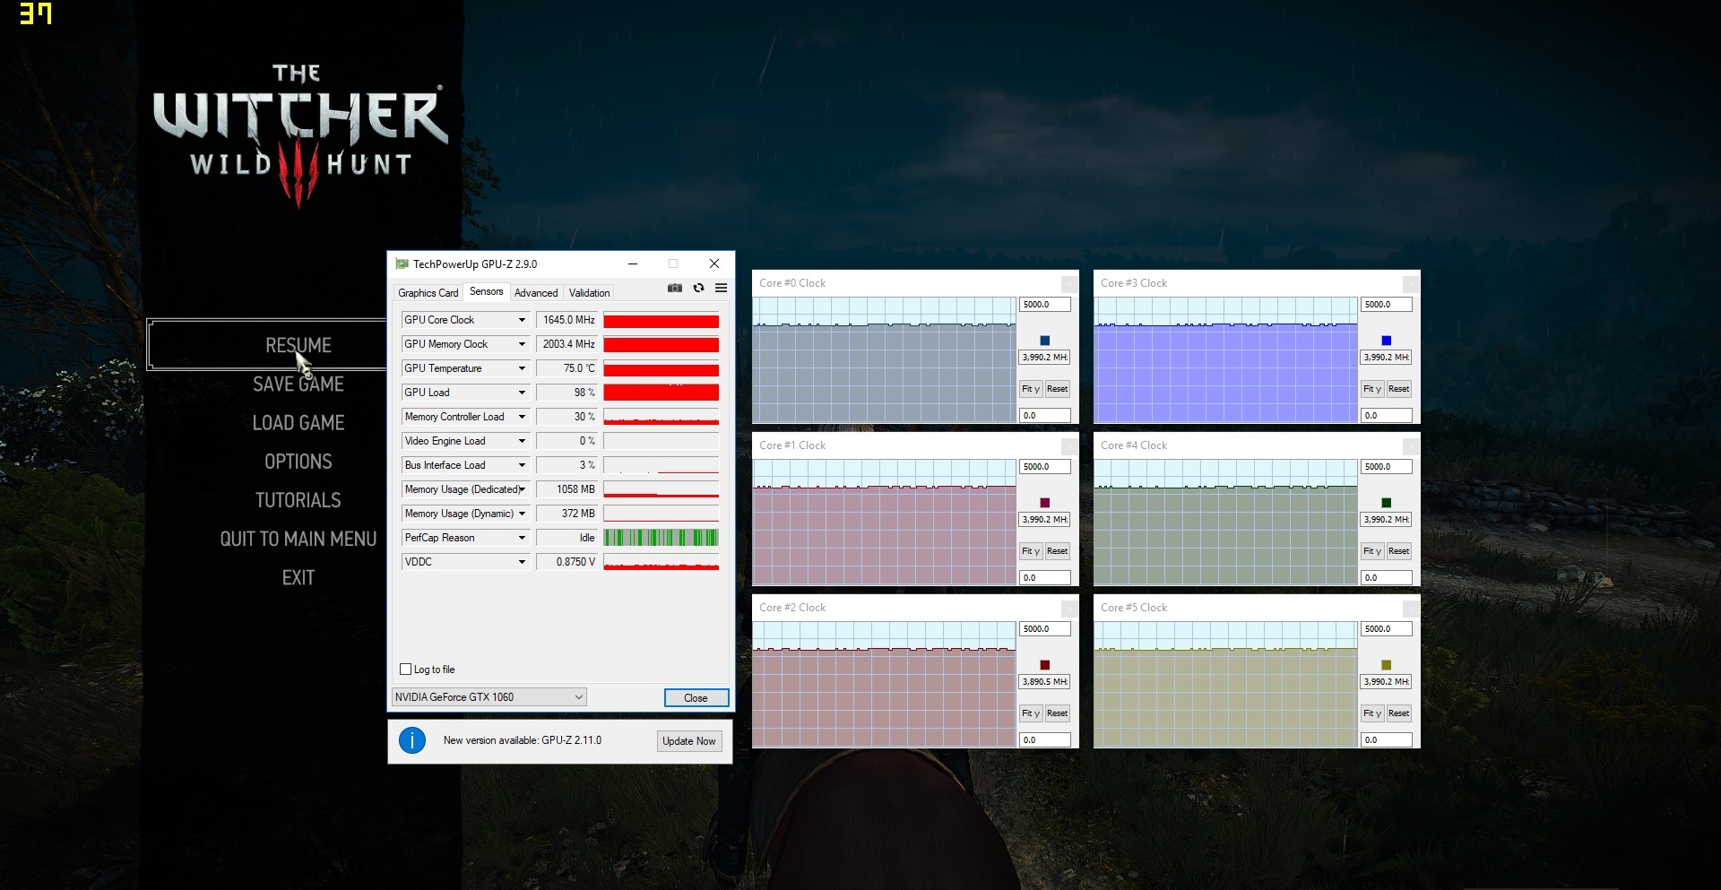Screen dimensions: 1721x890
Task: Select EXIT in the Witcher menu
Action: pos(298,577)
